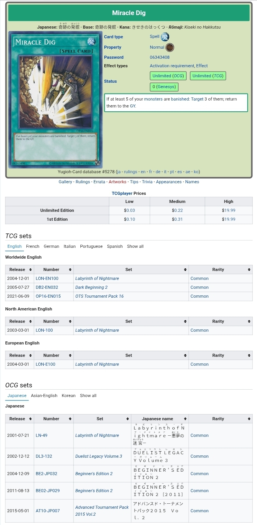Open password 06343408 link
This screenshot has height=525, width=257.
tap(160, 57)
